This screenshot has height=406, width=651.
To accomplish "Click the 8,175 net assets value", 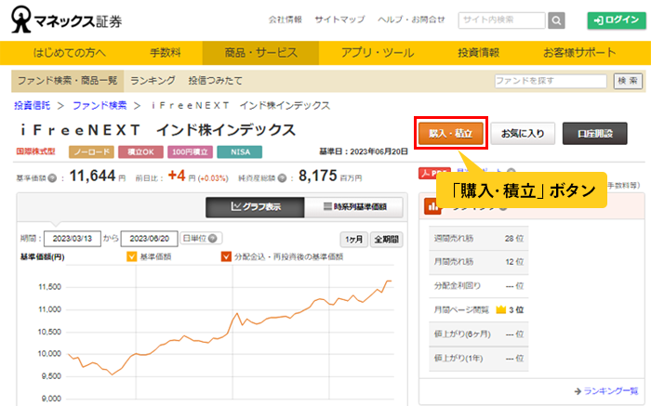I will tap(318, 176).
